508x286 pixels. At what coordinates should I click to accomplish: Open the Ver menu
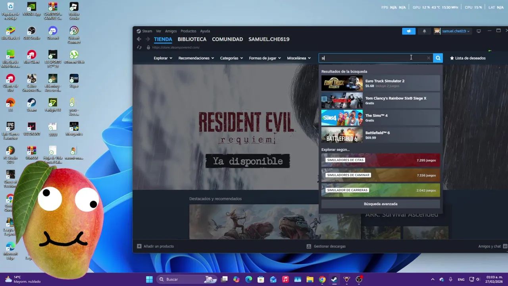[159, 31]
